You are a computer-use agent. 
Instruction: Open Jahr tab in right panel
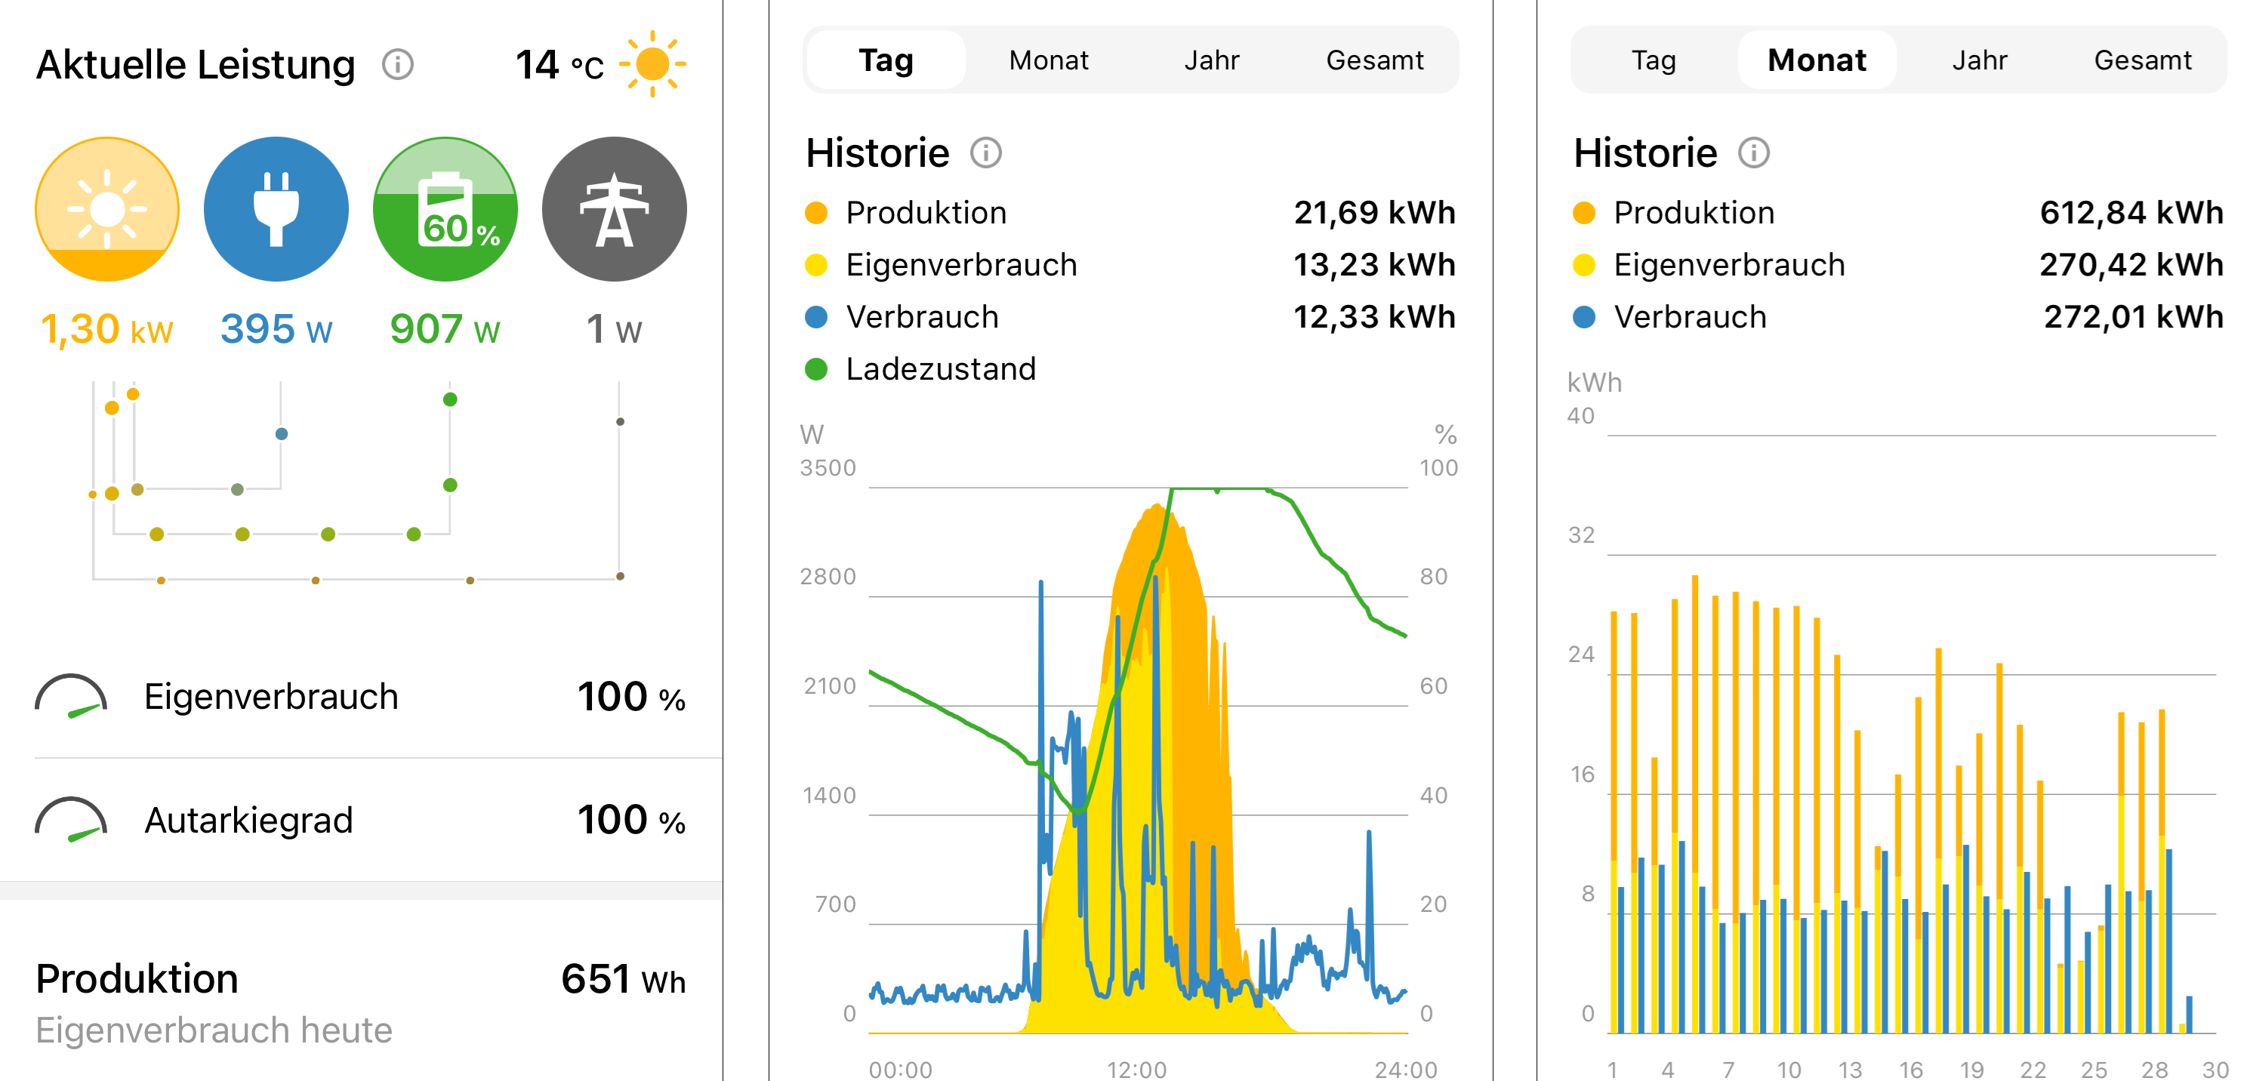coord(1979,60)
